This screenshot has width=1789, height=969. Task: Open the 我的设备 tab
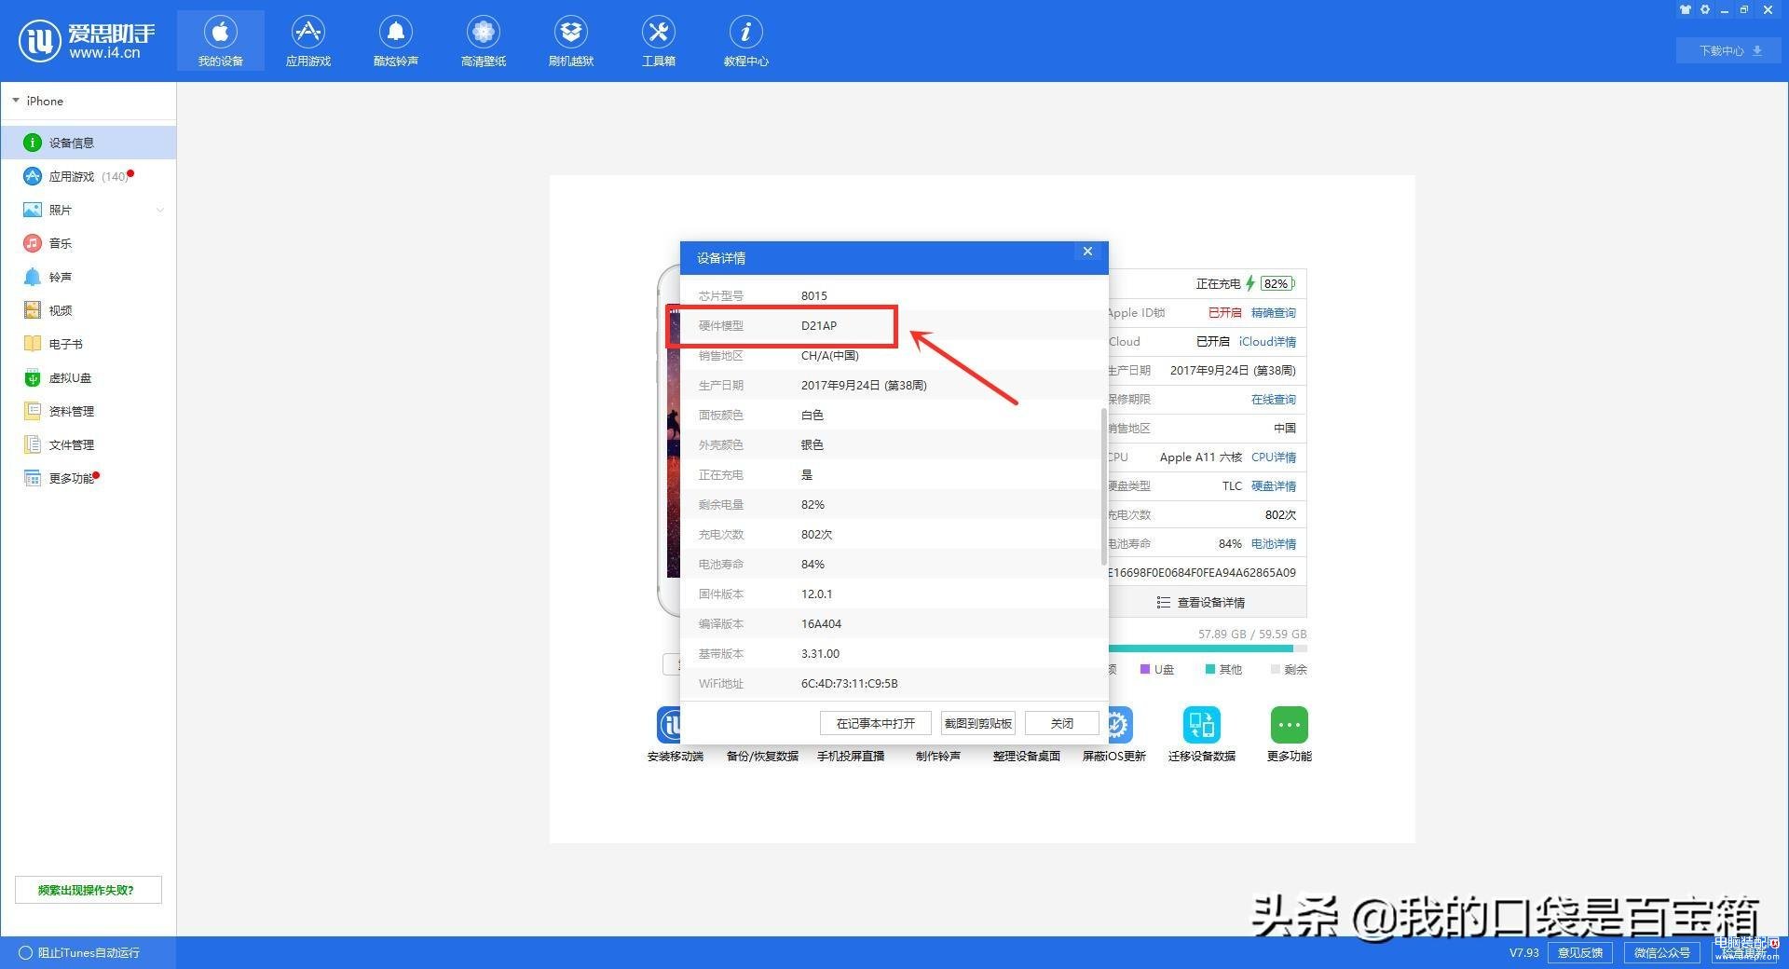221,41
